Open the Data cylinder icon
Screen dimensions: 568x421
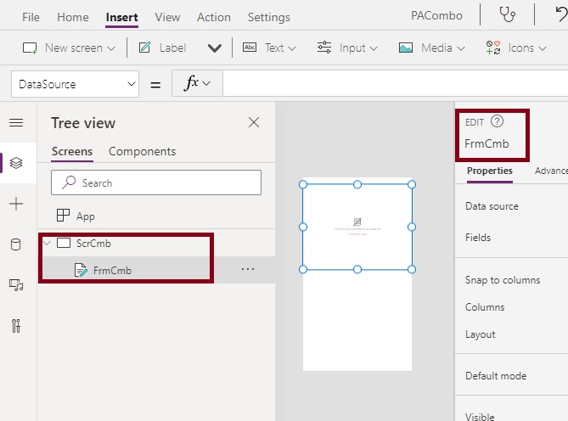click(x=15, y=244)
